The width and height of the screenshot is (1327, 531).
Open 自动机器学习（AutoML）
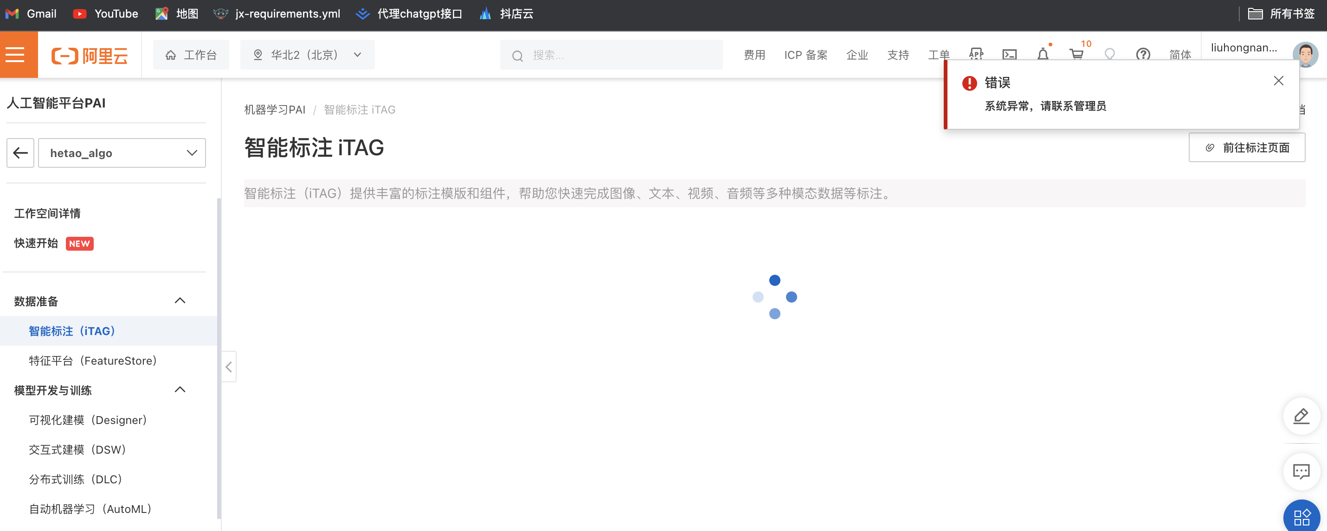[x=90, y=509]
